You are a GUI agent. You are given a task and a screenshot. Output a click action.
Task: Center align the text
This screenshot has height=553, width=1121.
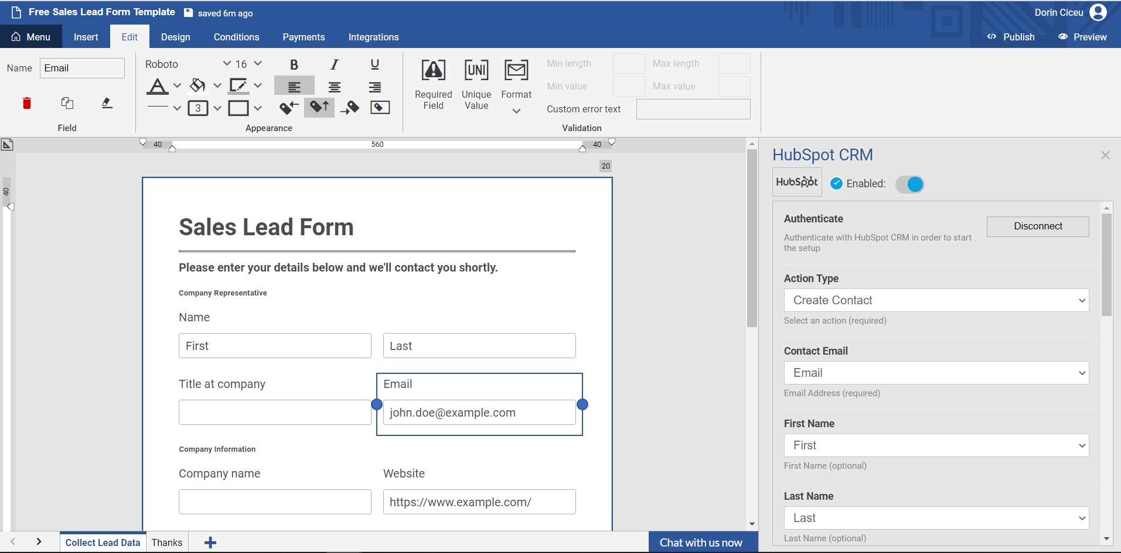pos(335,87)
